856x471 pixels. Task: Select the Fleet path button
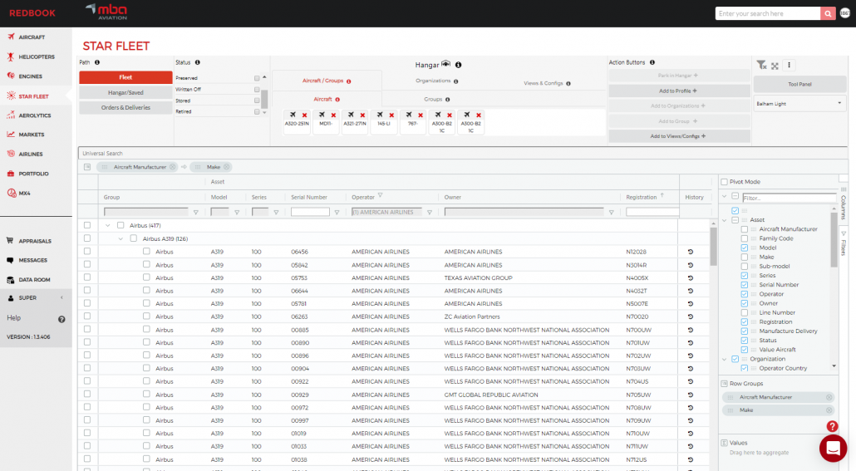click(x=125, y=77)
